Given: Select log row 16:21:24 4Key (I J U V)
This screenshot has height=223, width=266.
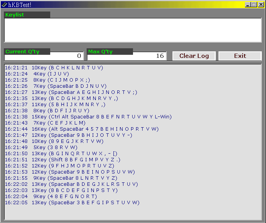Looking at the screenshot, I should click(37, 74).
